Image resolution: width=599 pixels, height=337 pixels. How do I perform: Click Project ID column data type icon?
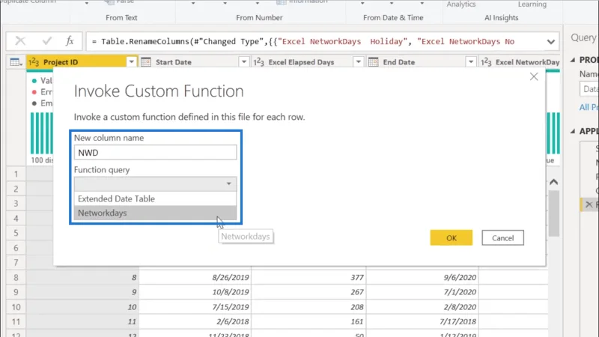pyautogui.click(x=34, y=62)
